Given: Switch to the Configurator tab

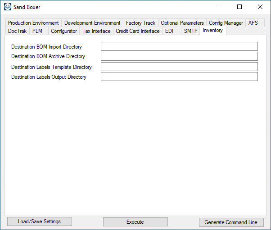Looking at the screenshot, I should [x=64, y=31].
